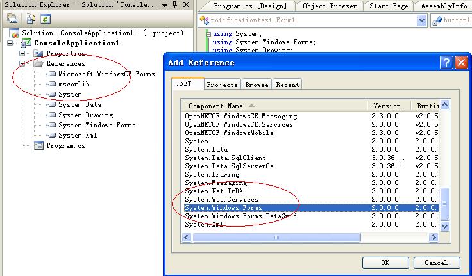Select the System reference in Solution Explorer
This screenshot has height=276, width=472.
coord(70,94)
